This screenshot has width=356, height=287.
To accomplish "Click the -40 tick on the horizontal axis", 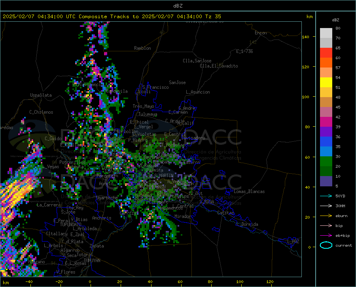I will click(29, 281).
